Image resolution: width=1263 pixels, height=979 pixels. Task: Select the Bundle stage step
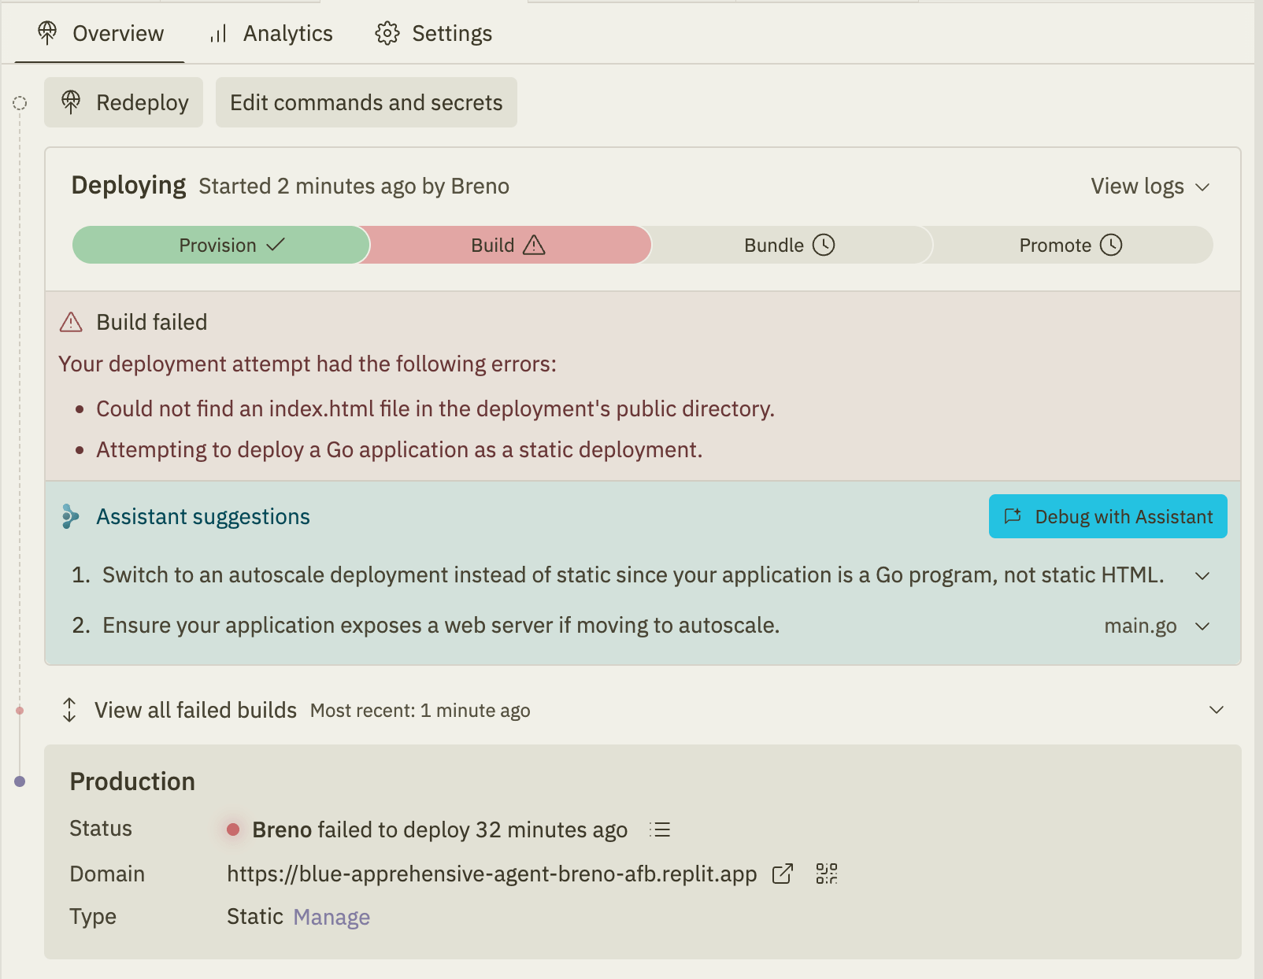[789, 245]
